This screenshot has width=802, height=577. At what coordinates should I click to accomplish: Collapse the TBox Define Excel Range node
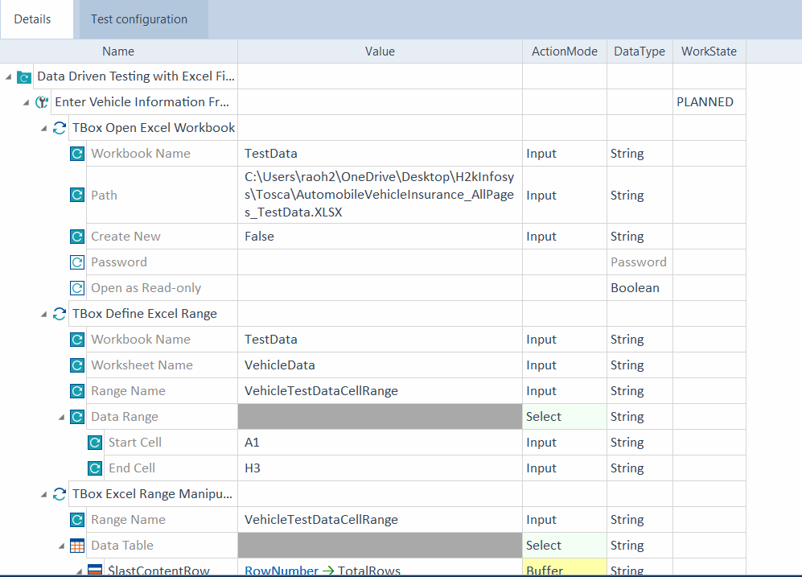pyautogui.click(x=44, y=314)
